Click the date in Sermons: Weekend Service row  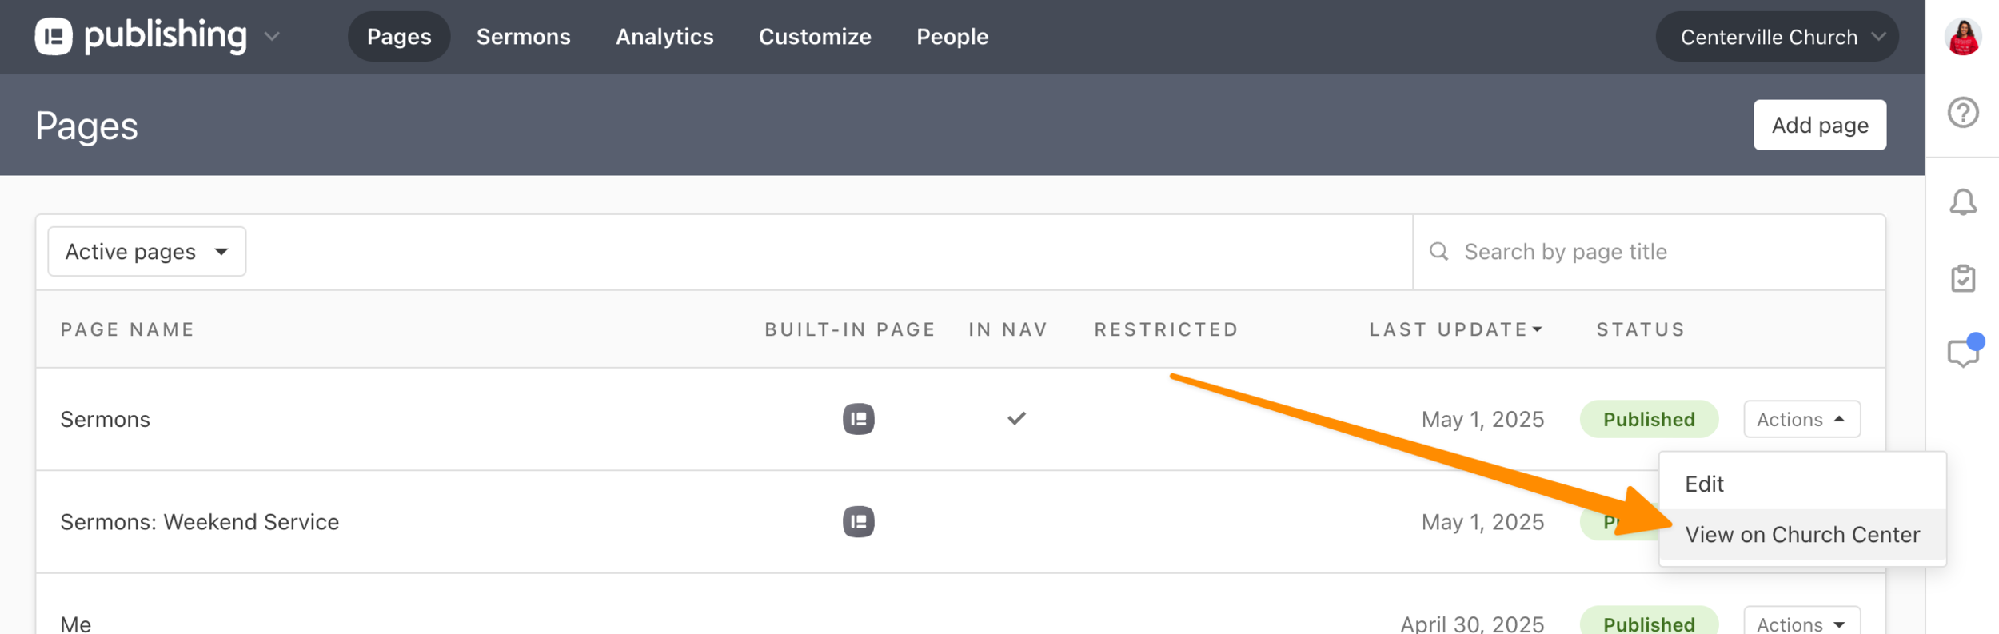pyautogui.click(x=1482, y=522)
